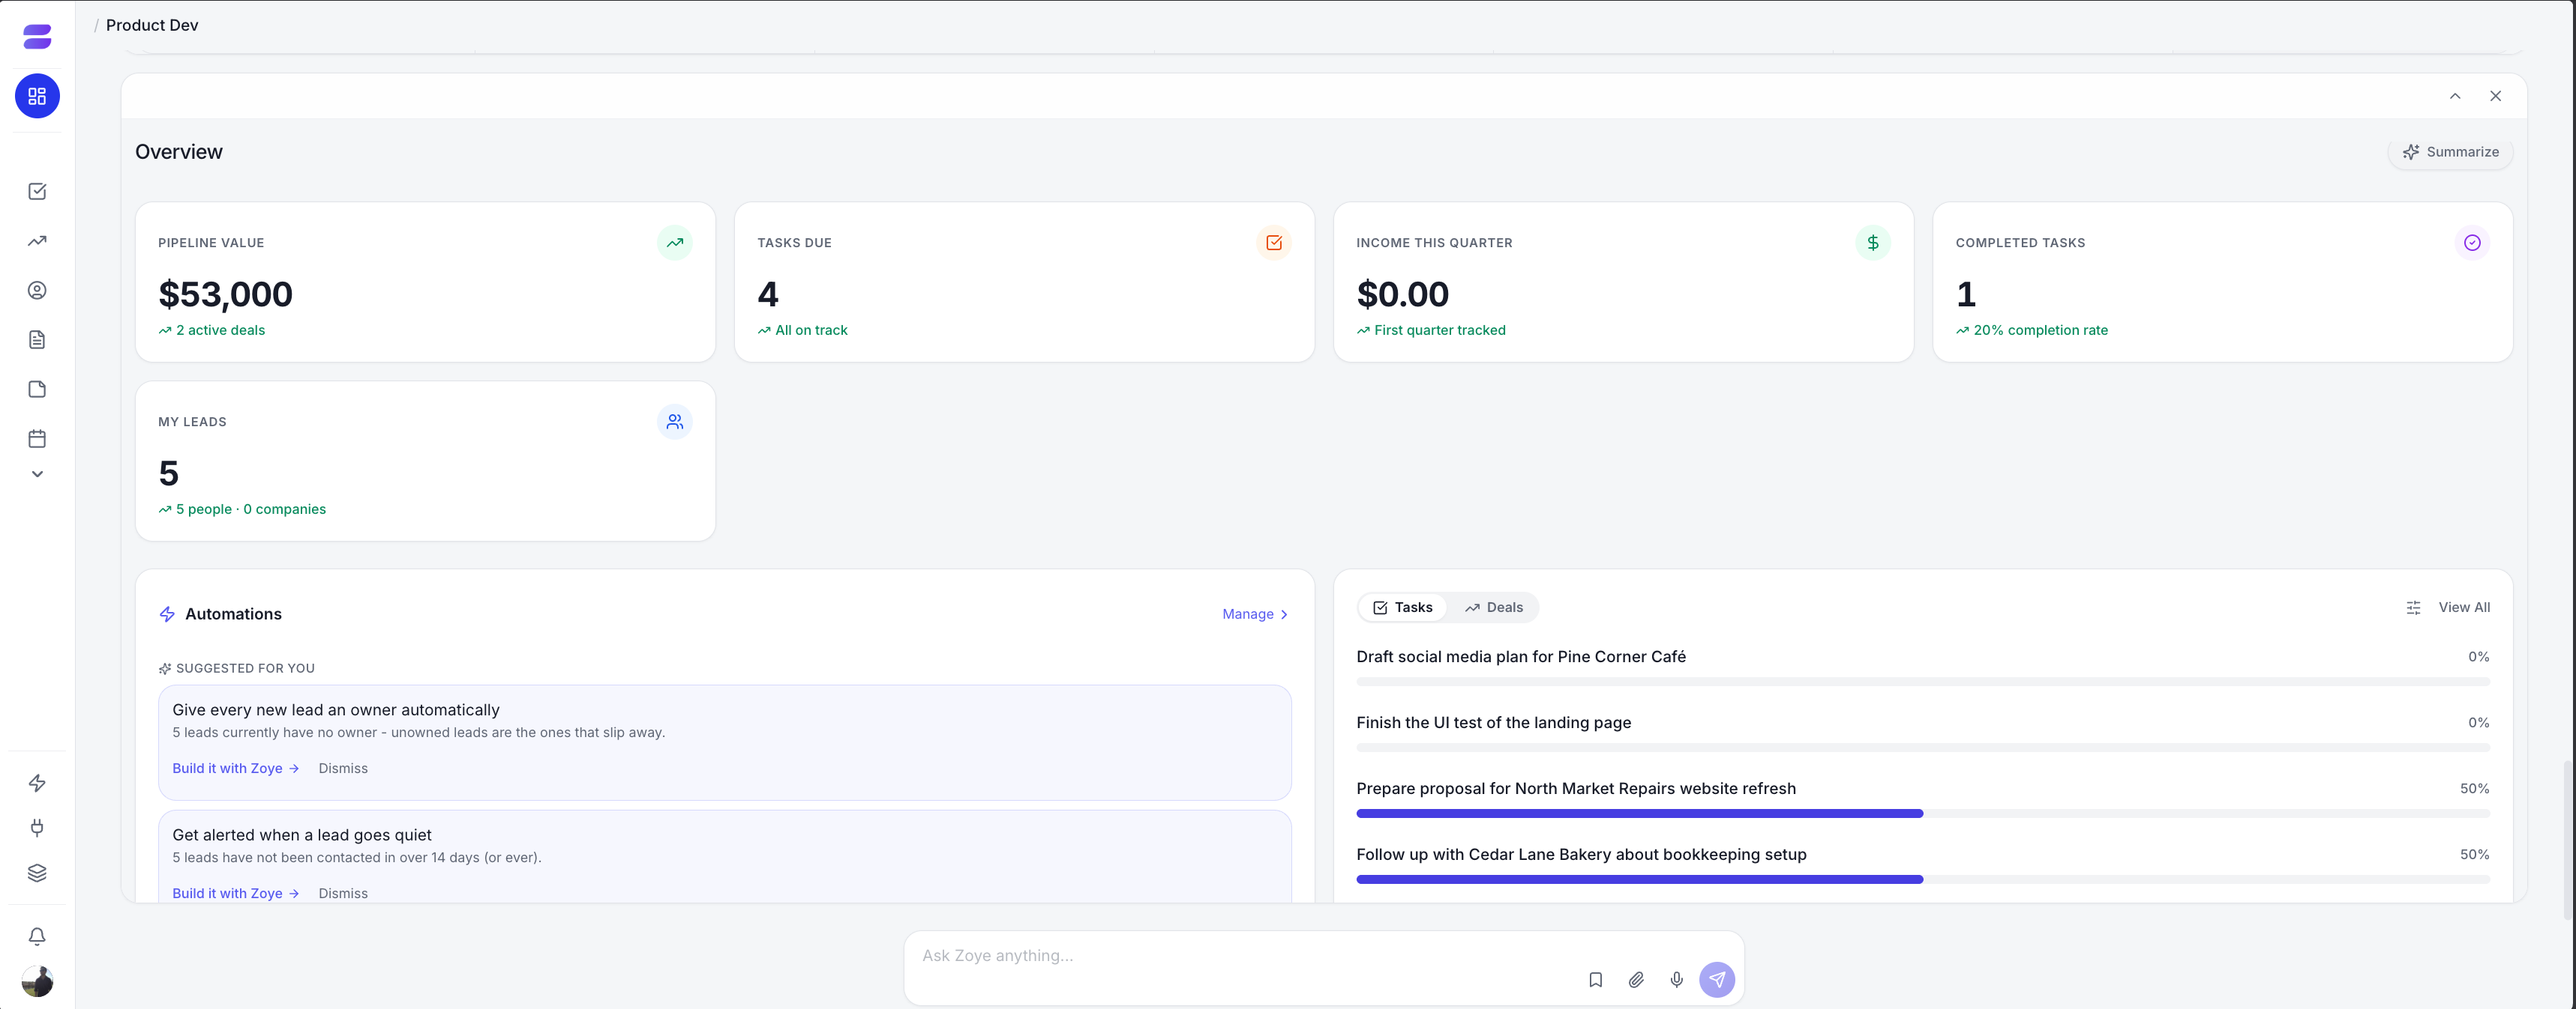Select the Tasks tab
Screen dimensions: 2576x1009
(x=1402, y=607)
